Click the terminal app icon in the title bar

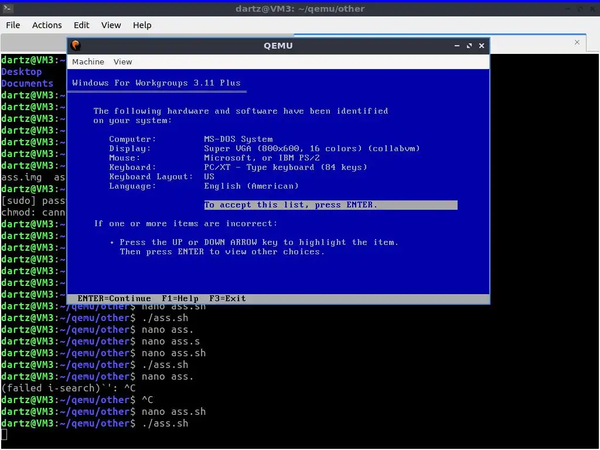click(x=8, y=8)
